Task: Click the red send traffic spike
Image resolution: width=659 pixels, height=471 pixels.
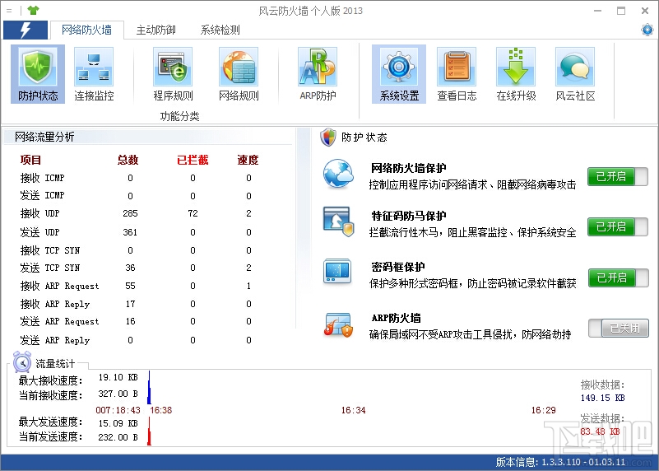Action: [x=149, y=431]
